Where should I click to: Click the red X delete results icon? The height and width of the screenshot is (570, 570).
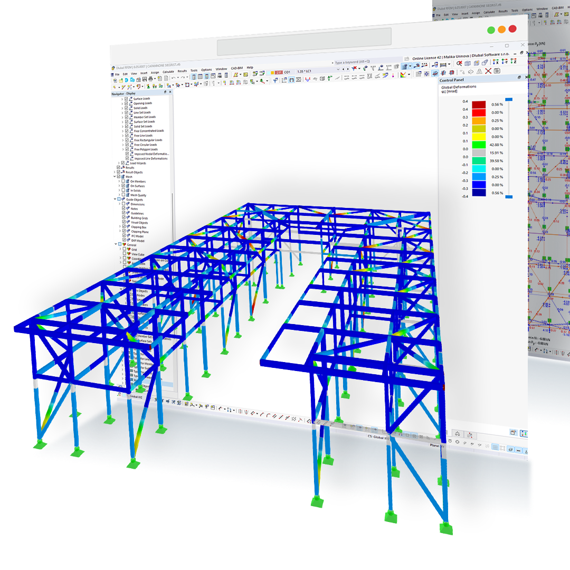[488, 71]
